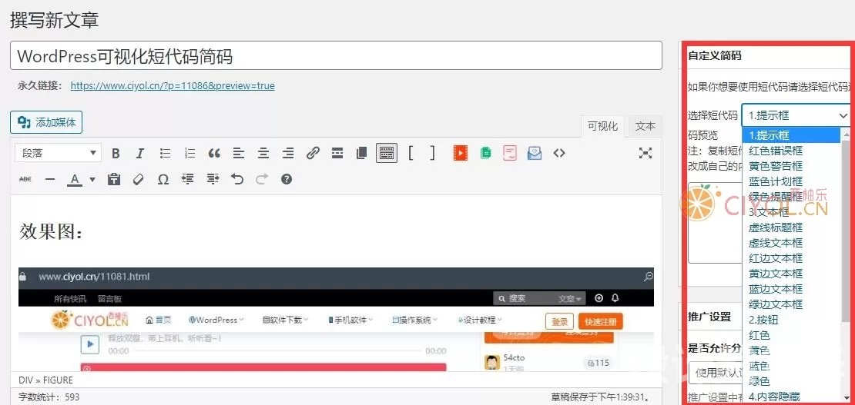855x405 pixels.
Task: Select 虚线标题框 option
Action: tap(791, 227)
